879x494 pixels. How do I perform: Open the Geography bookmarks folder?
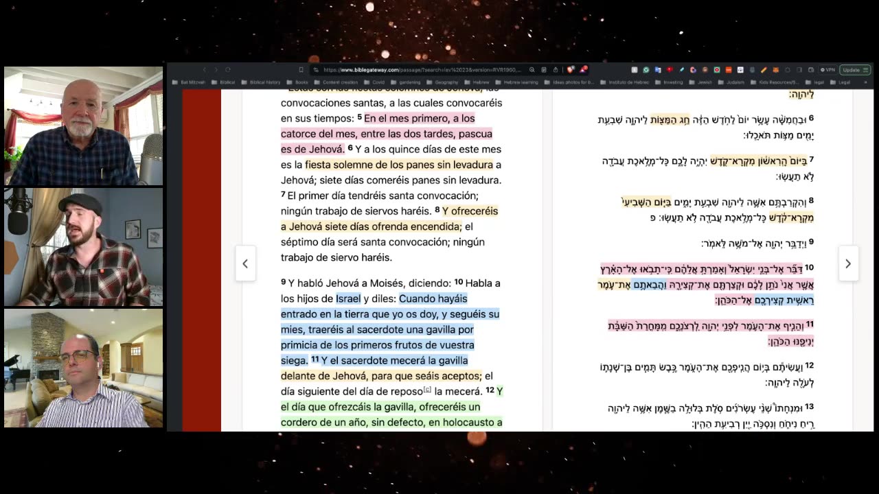[442, 82]
